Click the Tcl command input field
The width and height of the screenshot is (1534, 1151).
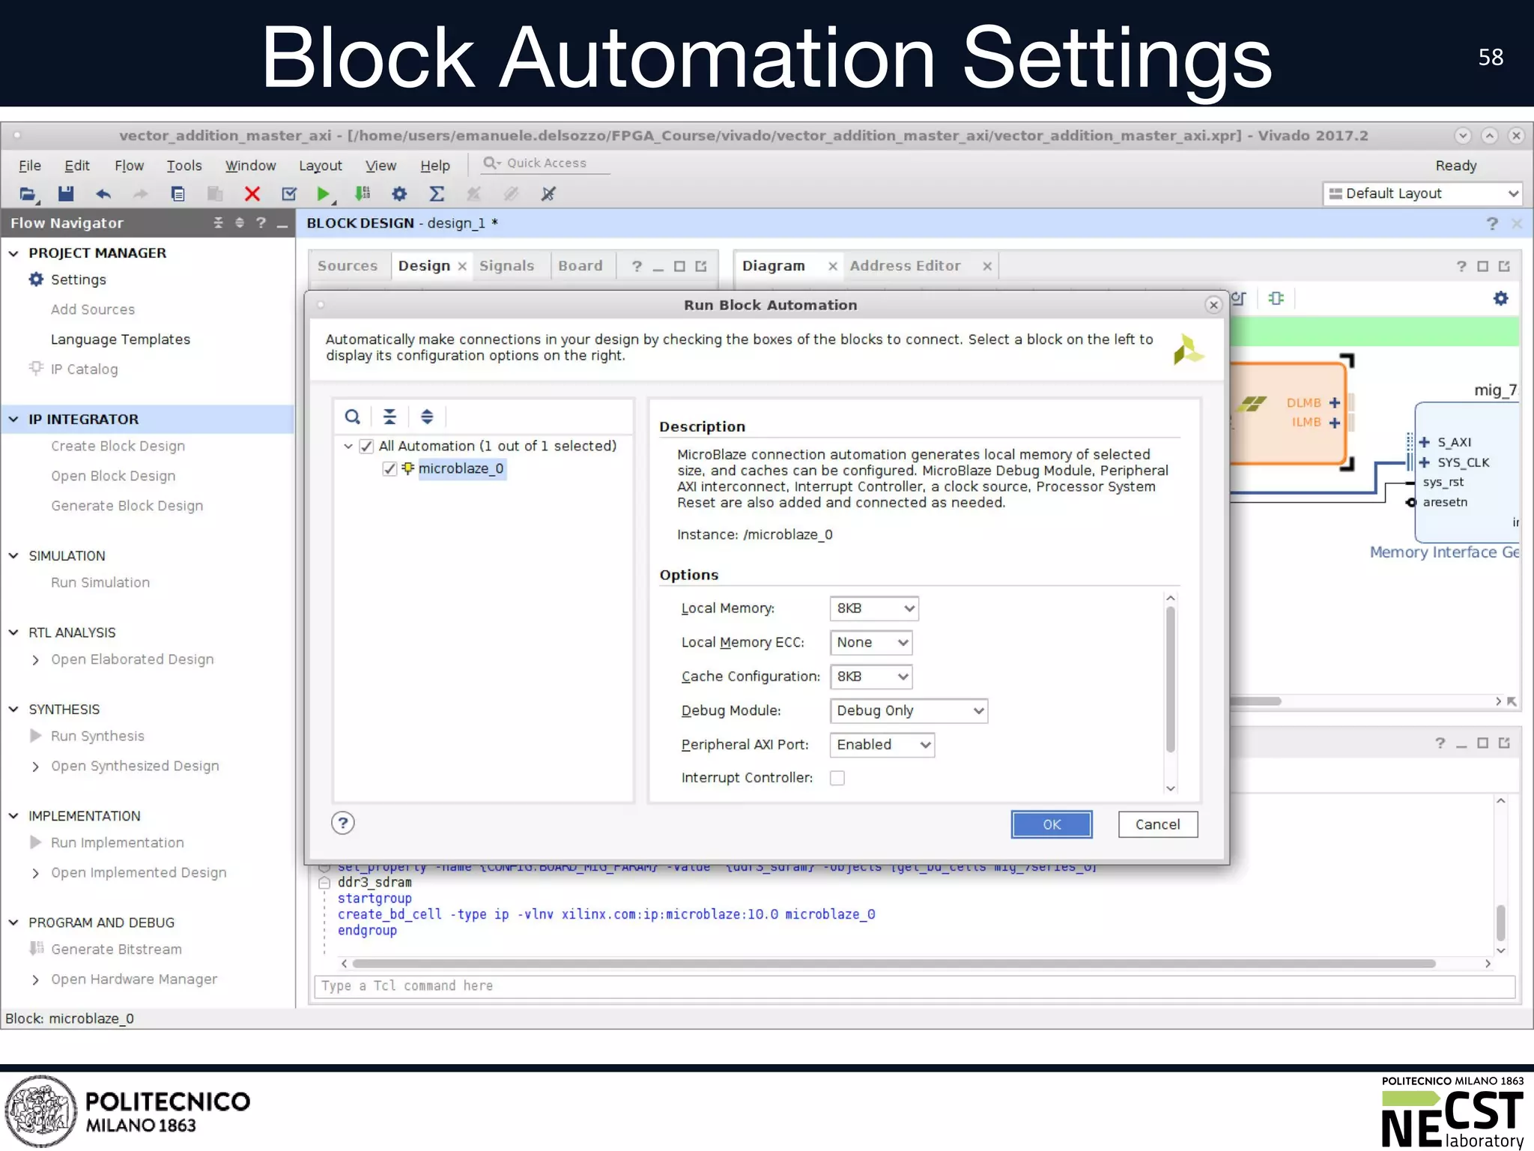click(x=915, y=986)
